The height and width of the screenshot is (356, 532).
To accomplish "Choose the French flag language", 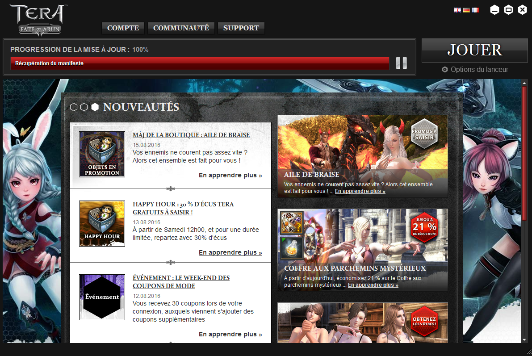I will (x=475, y=10).
